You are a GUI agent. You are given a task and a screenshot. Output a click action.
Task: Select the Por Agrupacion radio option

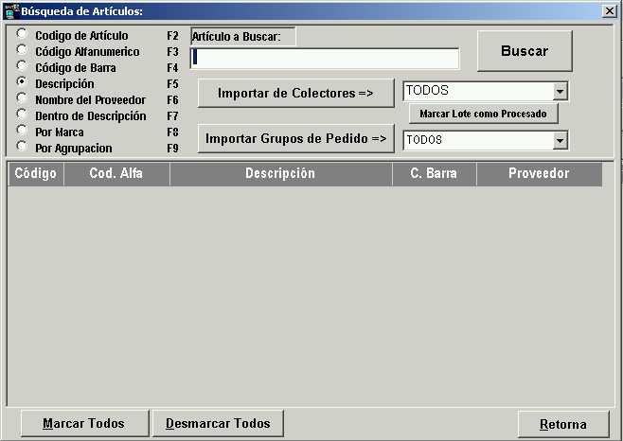(x=22, y=148)
